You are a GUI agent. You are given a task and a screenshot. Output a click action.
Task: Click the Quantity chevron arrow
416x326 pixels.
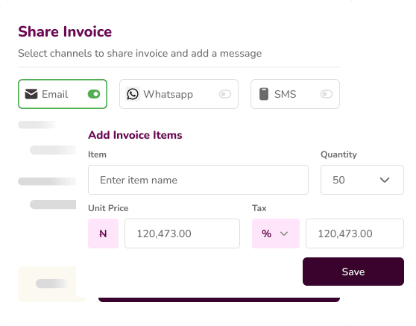[385, 180]
